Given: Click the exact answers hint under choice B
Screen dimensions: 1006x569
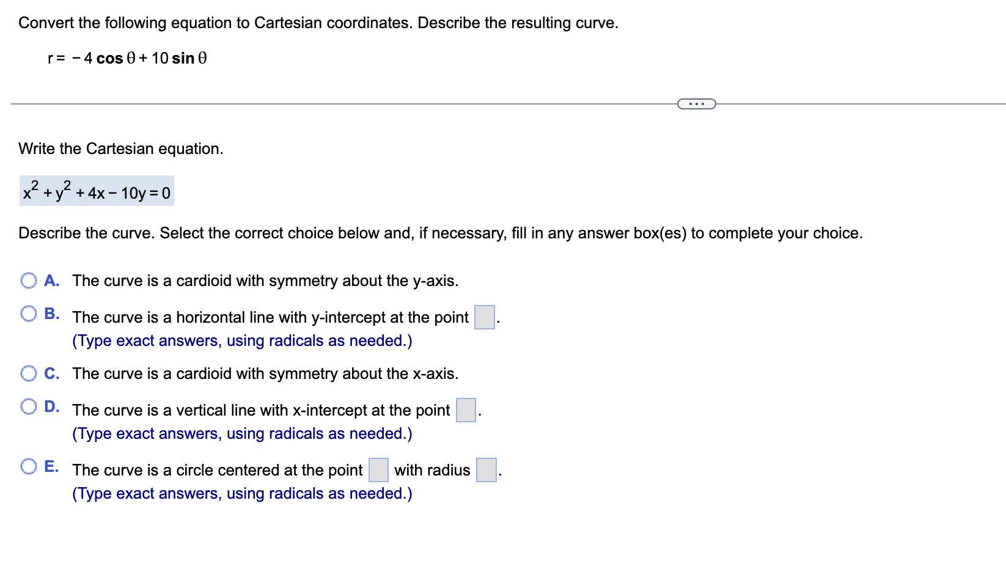Looking at the screenshot, I should click(242, 340).
